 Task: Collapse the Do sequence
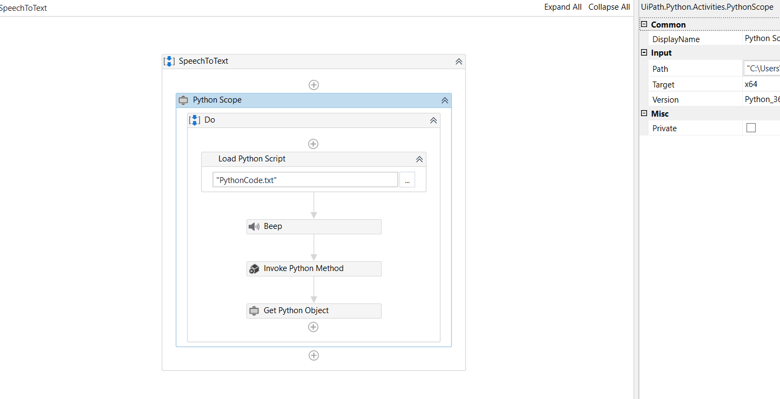433,120
